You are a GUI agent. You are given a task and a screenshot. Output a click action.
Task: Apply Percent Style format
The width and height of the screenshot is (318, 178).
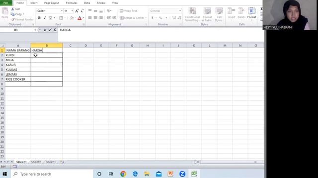tap(160, 18)
